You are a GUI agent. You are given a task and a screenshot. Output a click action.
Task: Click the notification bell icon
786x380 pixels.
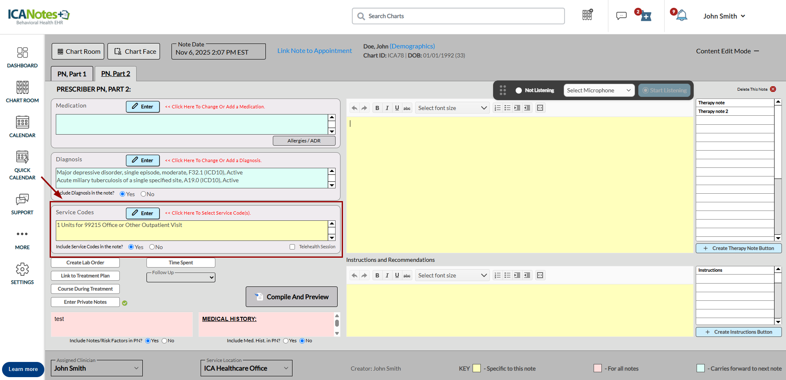click(681, 16)
